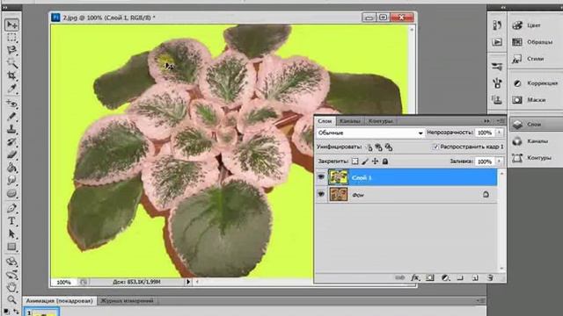
Task: Switch to the Журнал измерений tab
Action: coord(127,300)
